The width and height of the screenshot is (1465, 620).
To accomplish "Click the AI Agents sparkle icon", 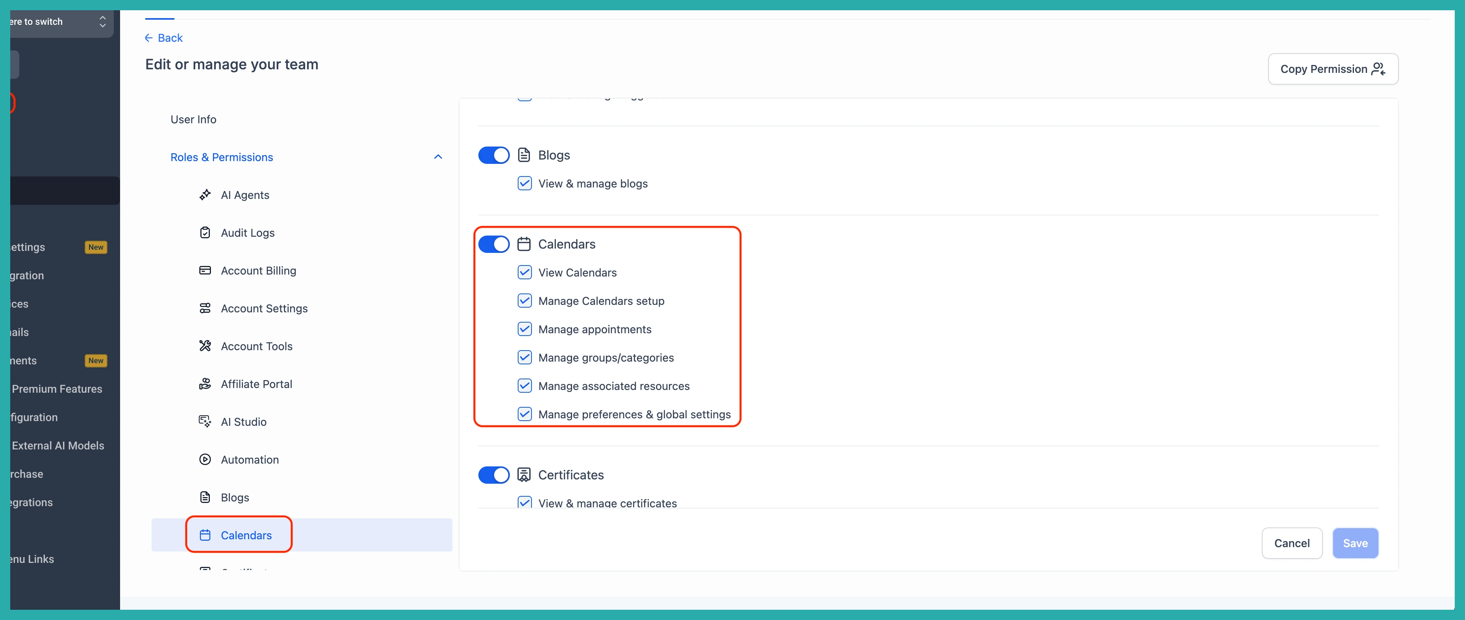I will click(x=205, y=195).
